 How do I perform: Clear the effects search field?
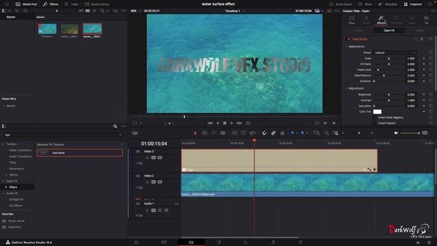(x=120, y=135)
